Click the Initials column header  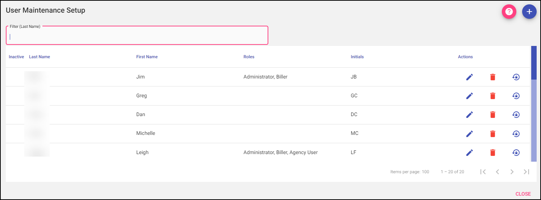coord(357,57)
